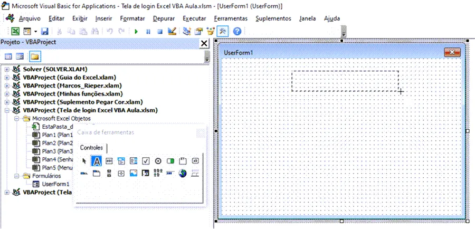
Task: Expand VBAProject (Marcos_Rieper.xlam) node
Action: coord(6,85)
